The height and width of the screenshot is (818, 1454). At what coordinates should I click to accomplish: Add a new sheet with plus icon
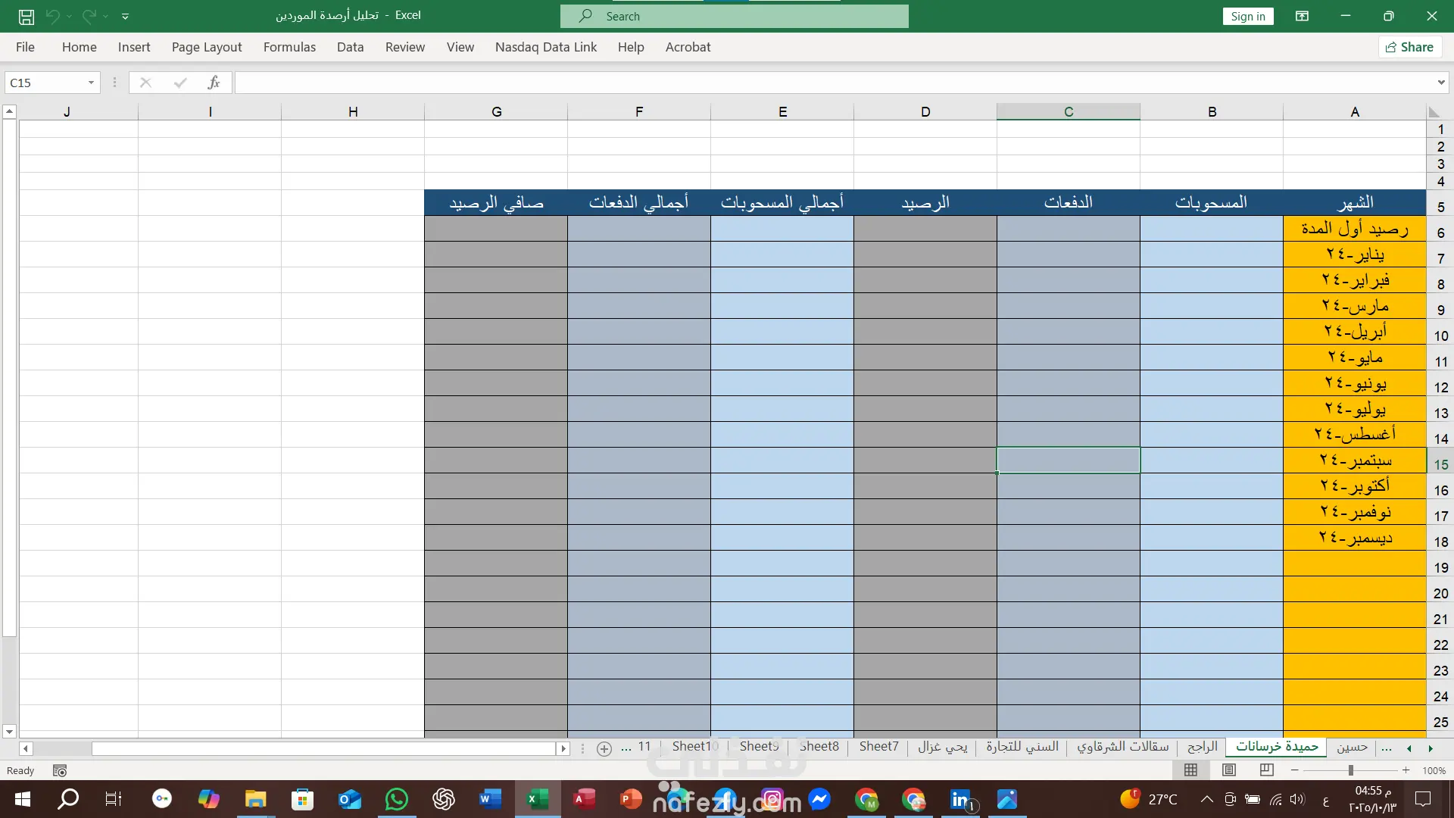point(604,748)
